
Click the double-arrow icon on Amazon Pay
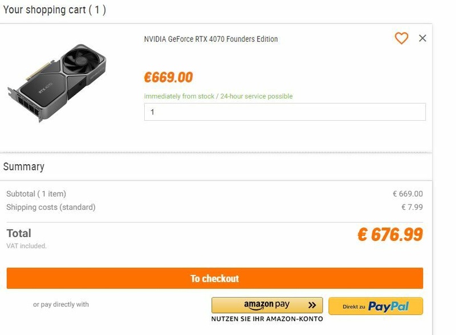311,305
